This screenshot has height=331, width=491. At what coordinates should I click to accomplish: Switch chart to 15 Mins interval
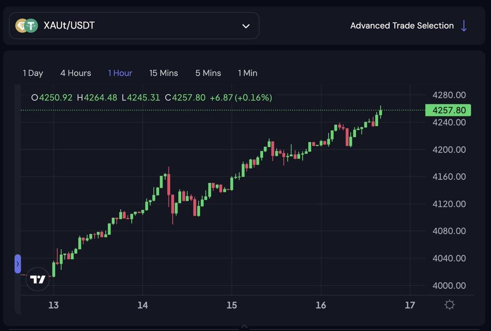164,73
